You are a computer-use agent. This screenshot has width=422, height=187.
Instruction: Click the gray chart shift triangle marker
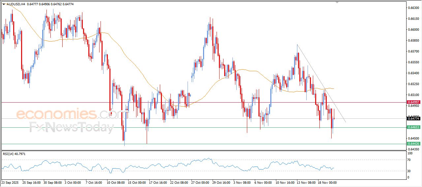[x=337, y=2]
